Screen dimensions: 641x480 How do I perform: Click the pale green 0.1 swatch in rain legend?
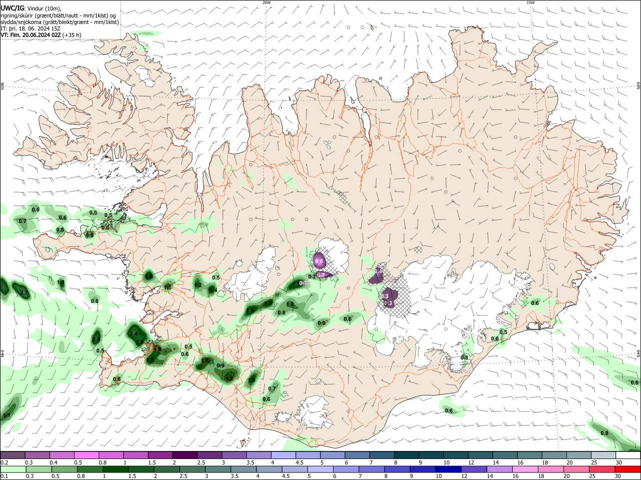[13, 469]
